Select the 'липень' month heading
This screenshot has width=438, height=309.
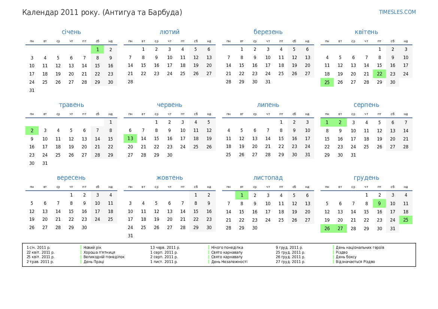click(268, 105)
